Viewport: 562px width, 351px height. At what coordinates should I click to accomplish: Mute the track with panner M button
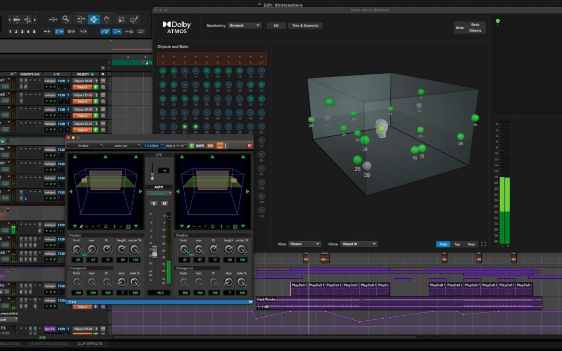tap(164, 203)
